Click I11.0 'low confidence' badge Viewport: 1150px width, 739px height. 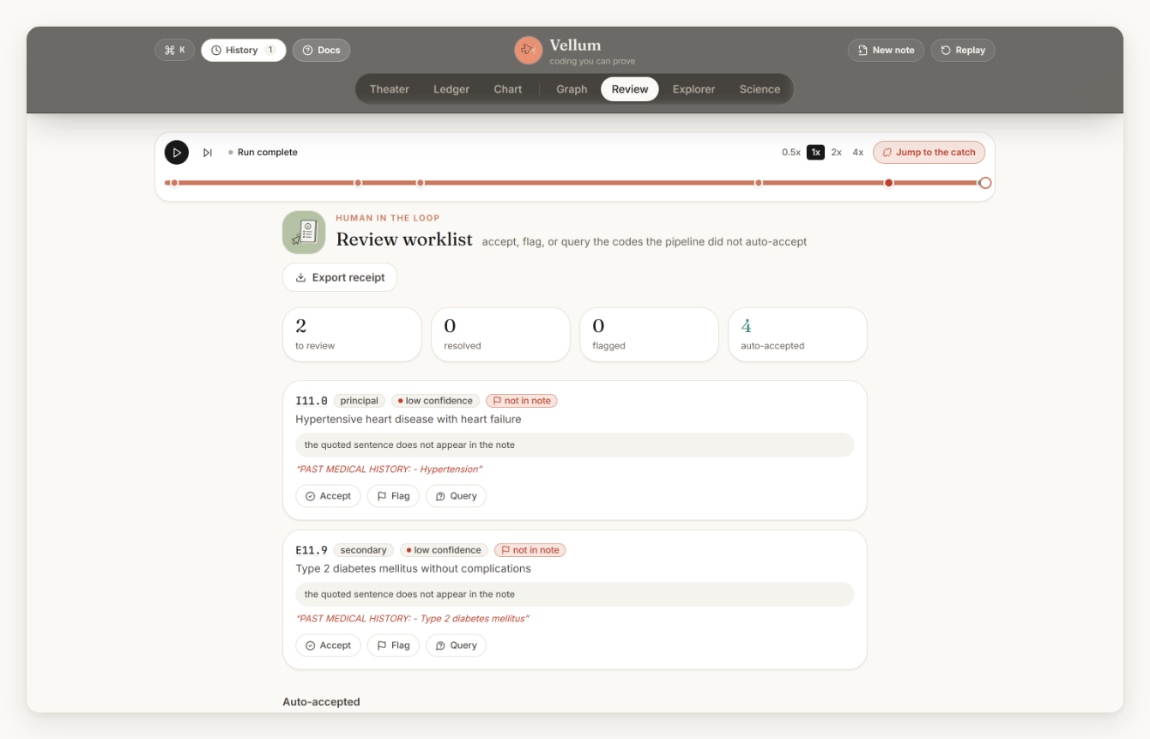click(x=436, y=401)
